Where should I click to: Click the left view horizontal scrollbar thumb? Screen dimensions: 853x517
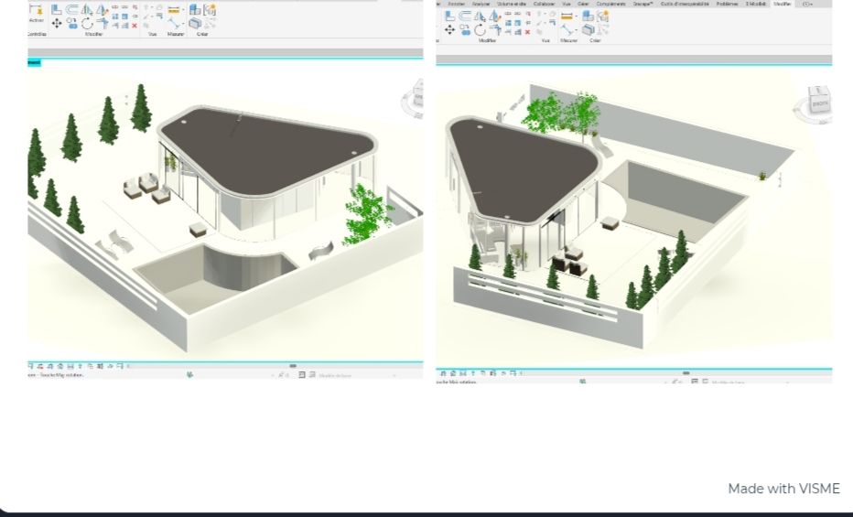[x=293, y=366]
